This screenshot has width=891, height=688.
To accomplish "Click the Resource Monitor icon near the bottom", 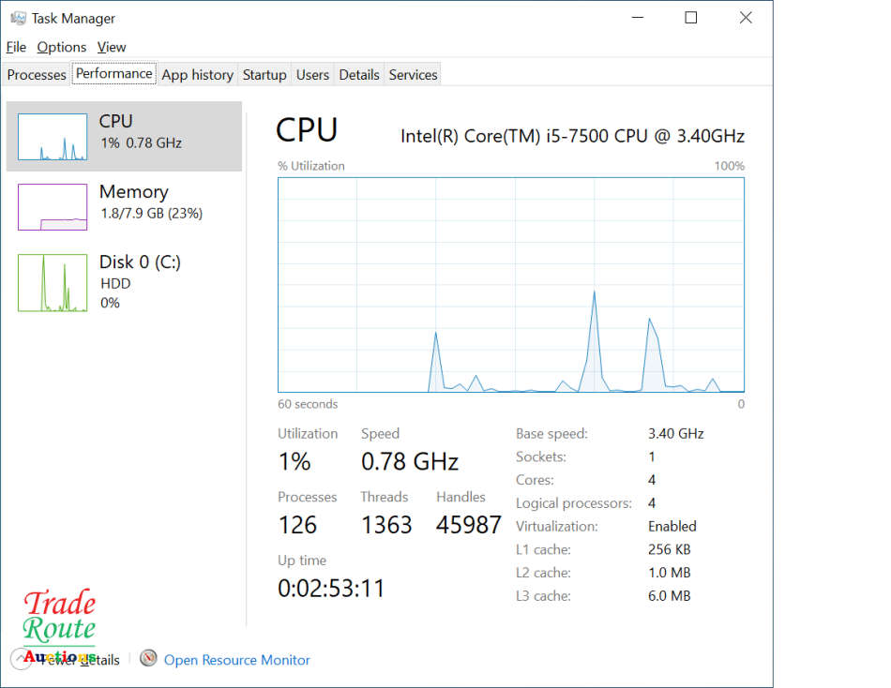I will pyautogui.click(x=148, y=659).
